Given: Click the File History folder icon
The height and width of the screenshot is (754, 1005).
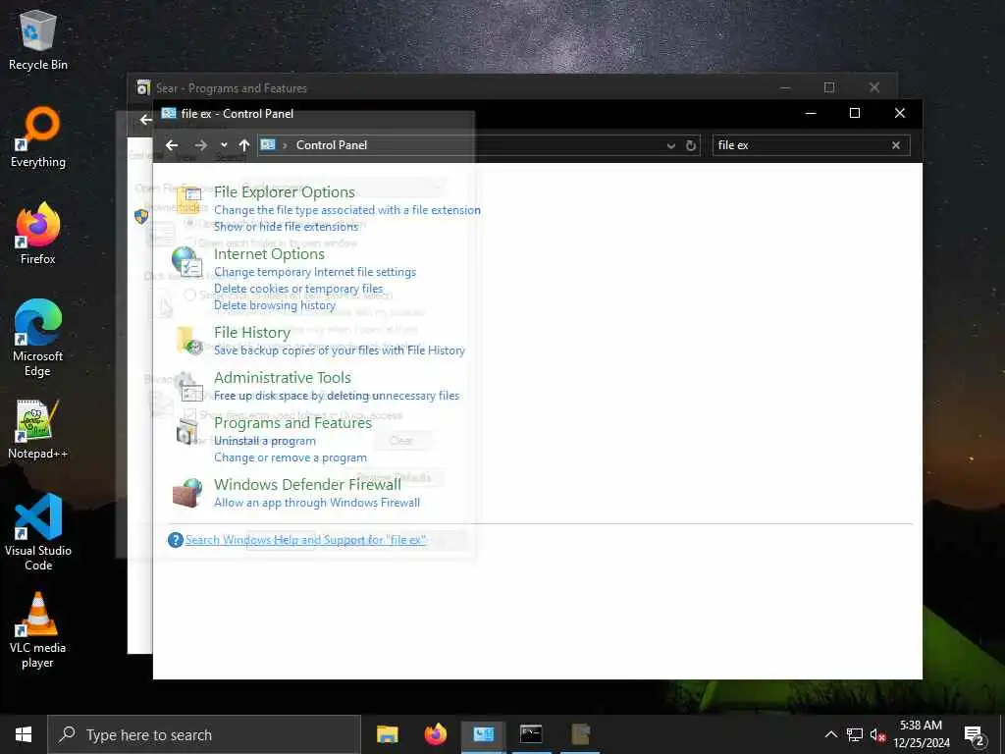Looking at the screenshot, I should (189, 341).
